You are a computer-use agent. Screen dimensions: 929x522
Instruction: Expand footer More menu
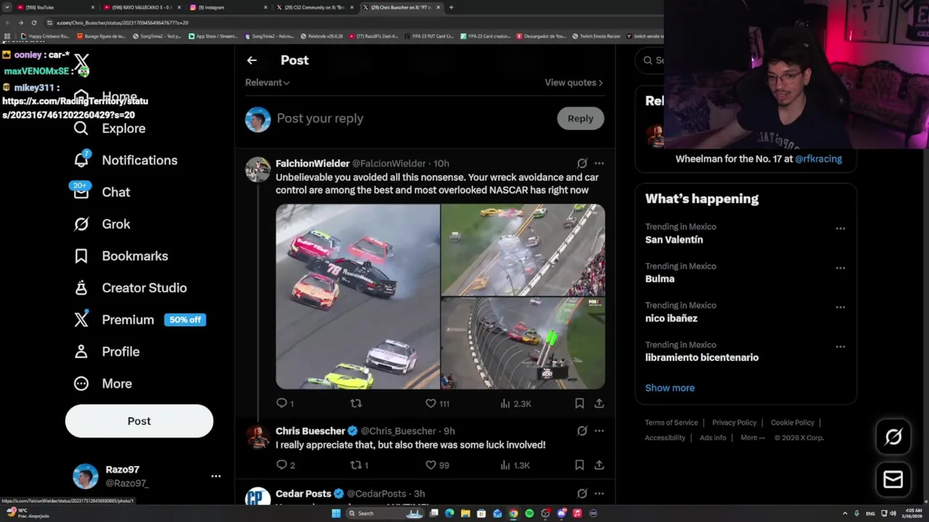pyautogui.click(x=753, y=438)
